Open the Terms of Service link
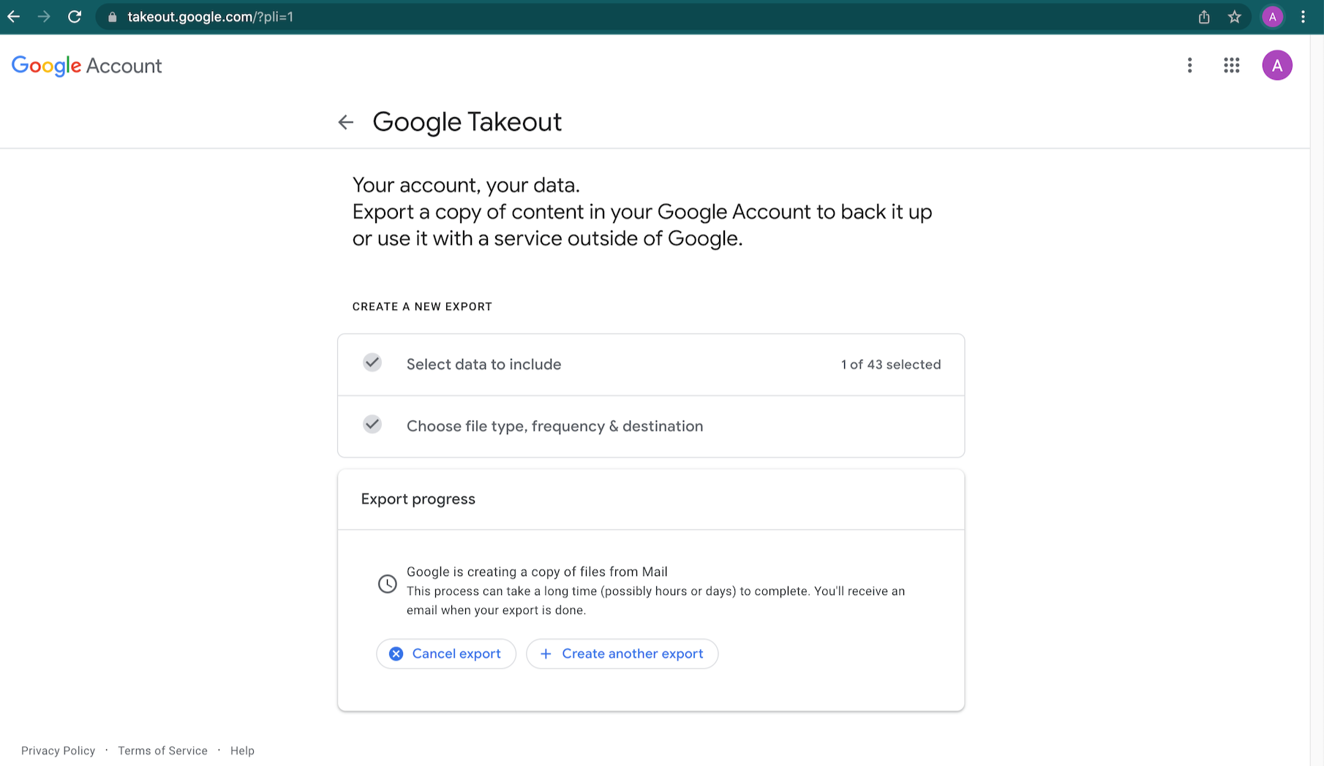 pyautogui.click(x=162, y=751)
